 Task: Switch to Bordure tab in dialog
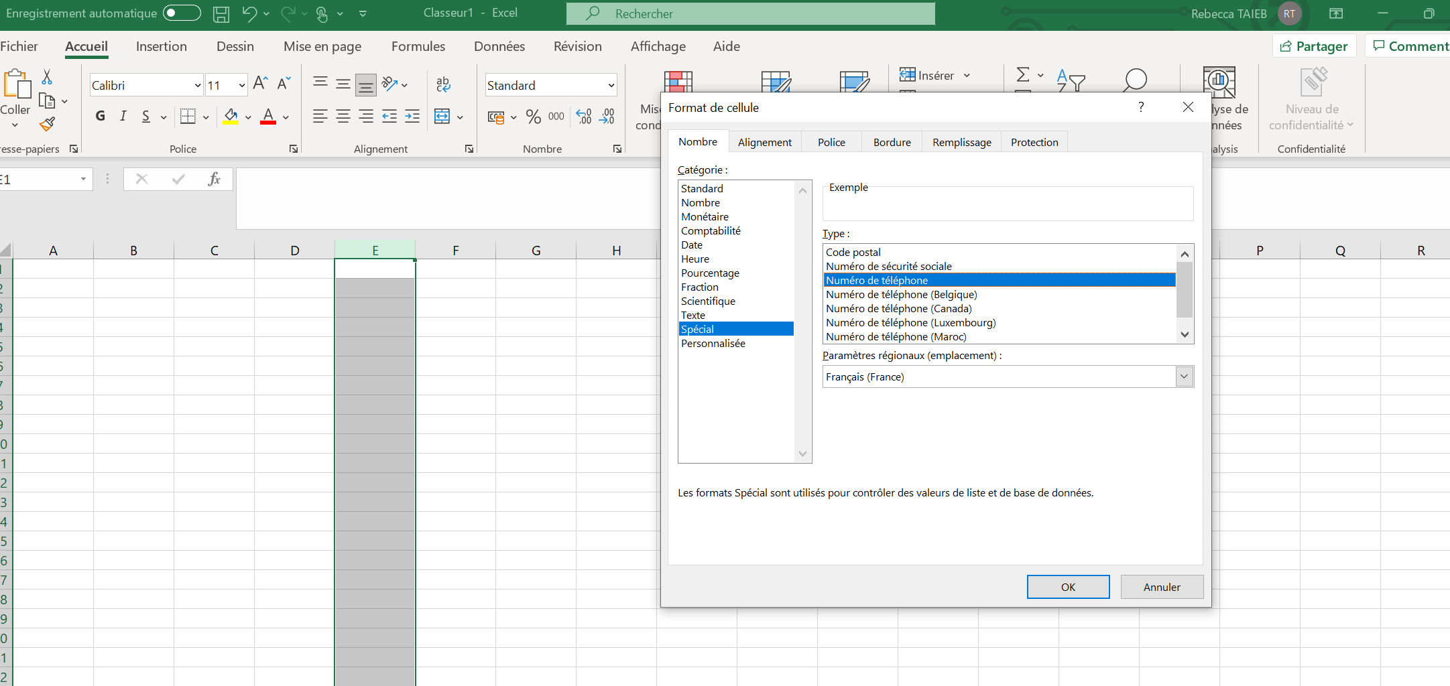tap(892, 142)
